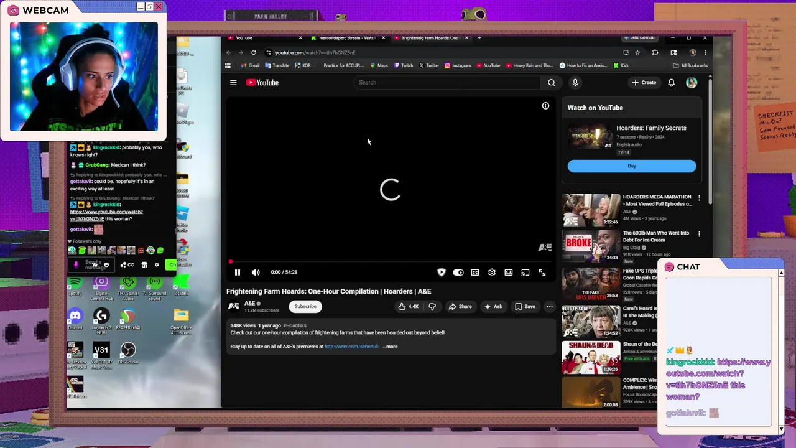
Task: Open the YouTube guide hamburger menu
Action: click(233, 82)
